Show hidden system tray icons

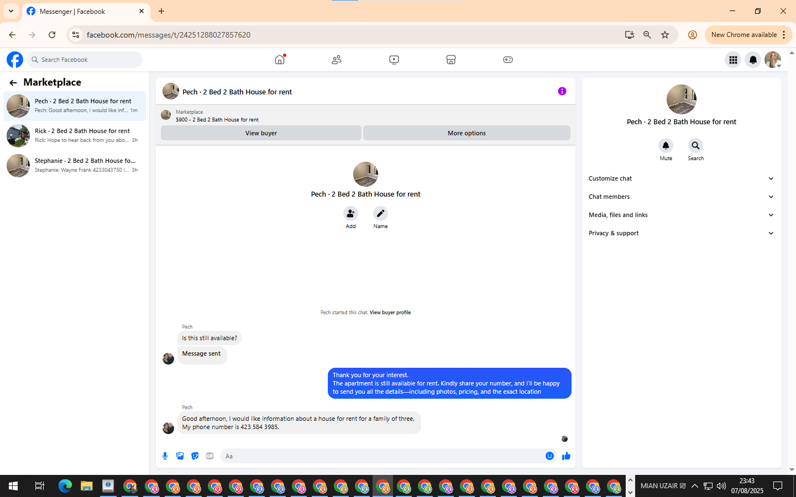[695, 486]
